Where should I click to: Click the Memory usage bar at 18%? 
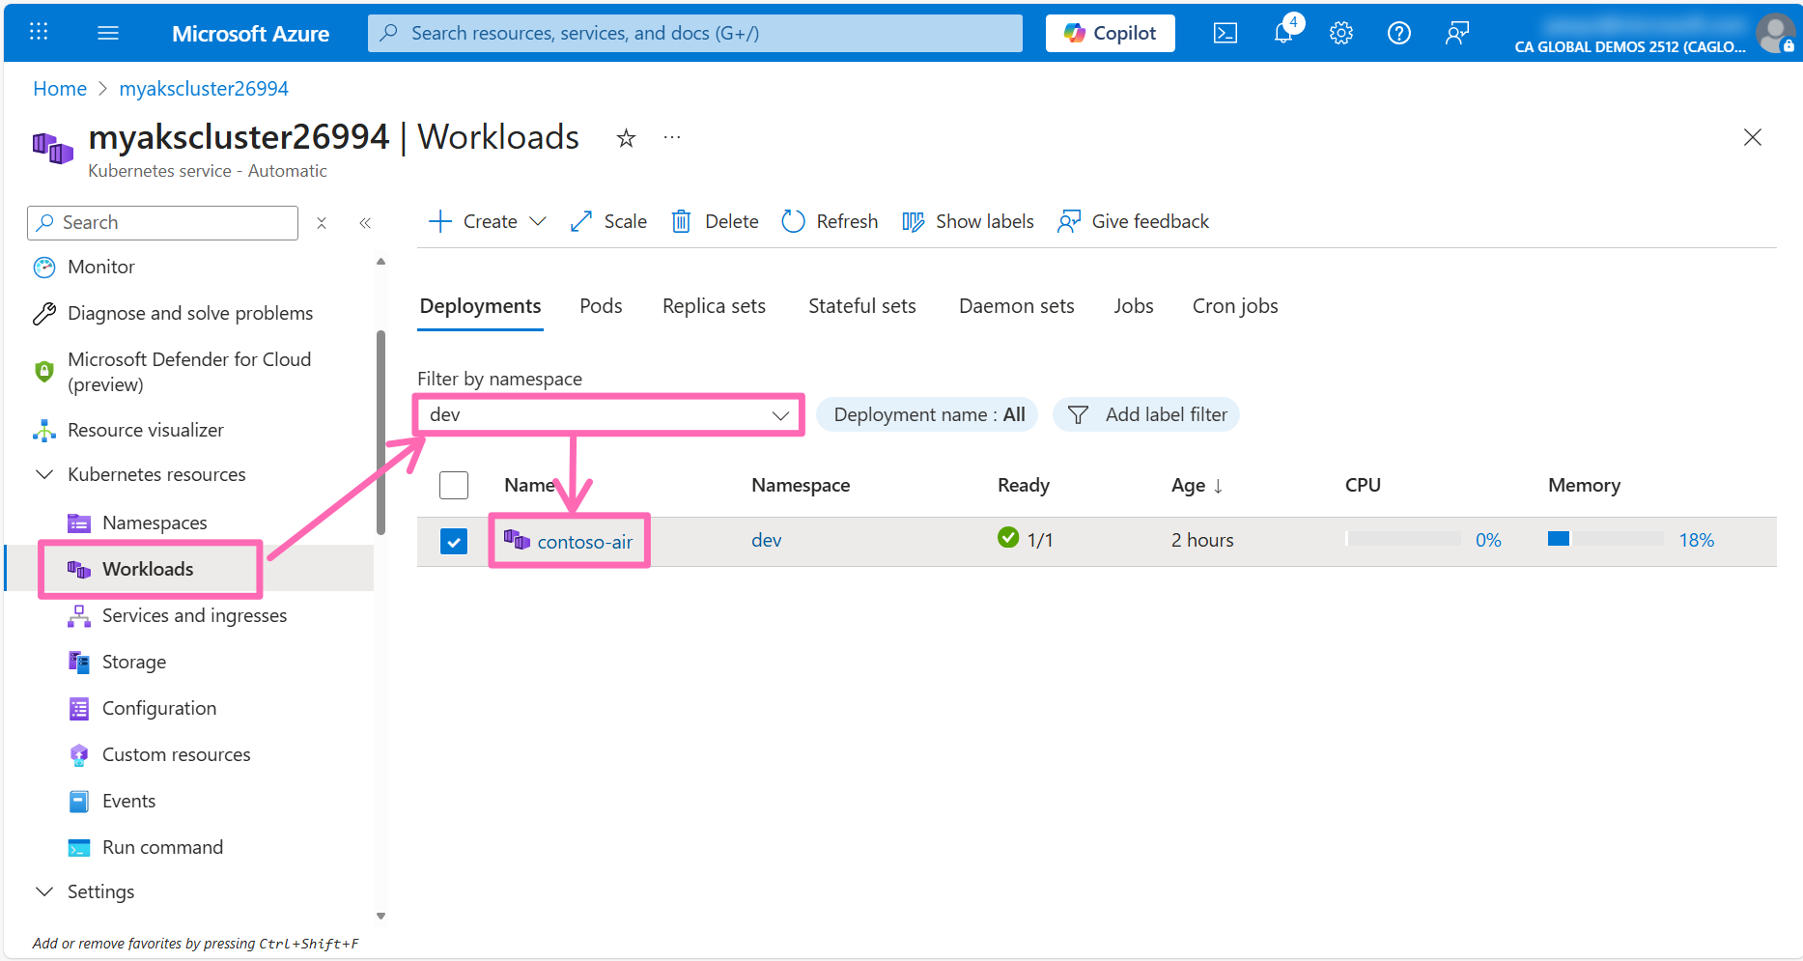1604,539
